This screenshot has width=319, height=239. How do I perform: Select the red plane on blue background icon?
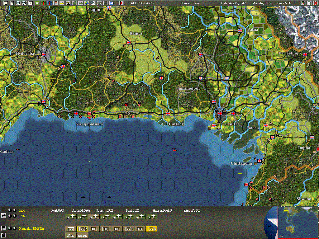click(x=50, y=3)
